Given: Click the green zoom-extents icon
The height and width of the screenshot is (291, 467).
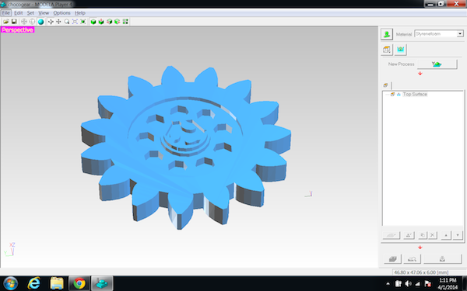Looking at the screenshot, I should [83, 22].
